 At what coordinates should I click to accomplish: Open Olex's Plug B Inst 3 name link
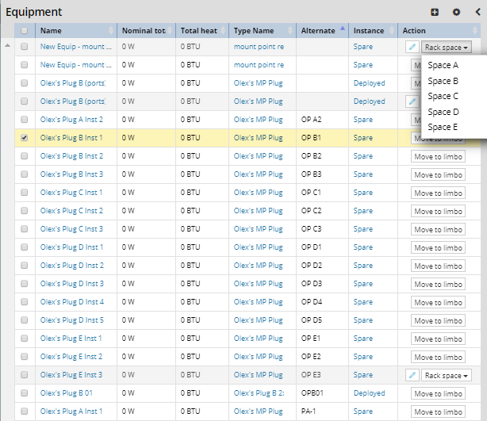[71, 174]
